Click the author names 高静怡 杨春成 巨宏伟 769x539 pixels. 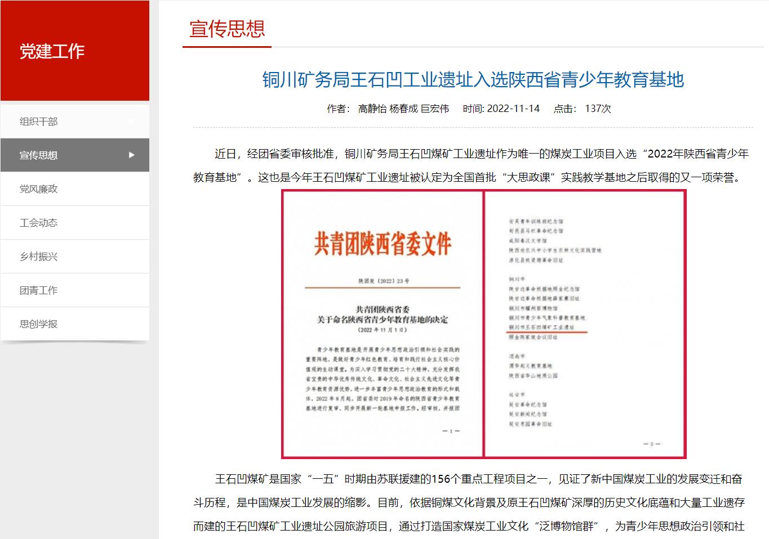[403, 109]
